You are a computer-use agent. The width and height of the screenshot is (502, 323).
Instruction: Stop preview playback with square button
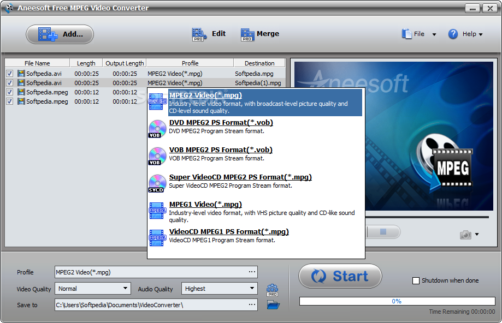pos(383,231)
